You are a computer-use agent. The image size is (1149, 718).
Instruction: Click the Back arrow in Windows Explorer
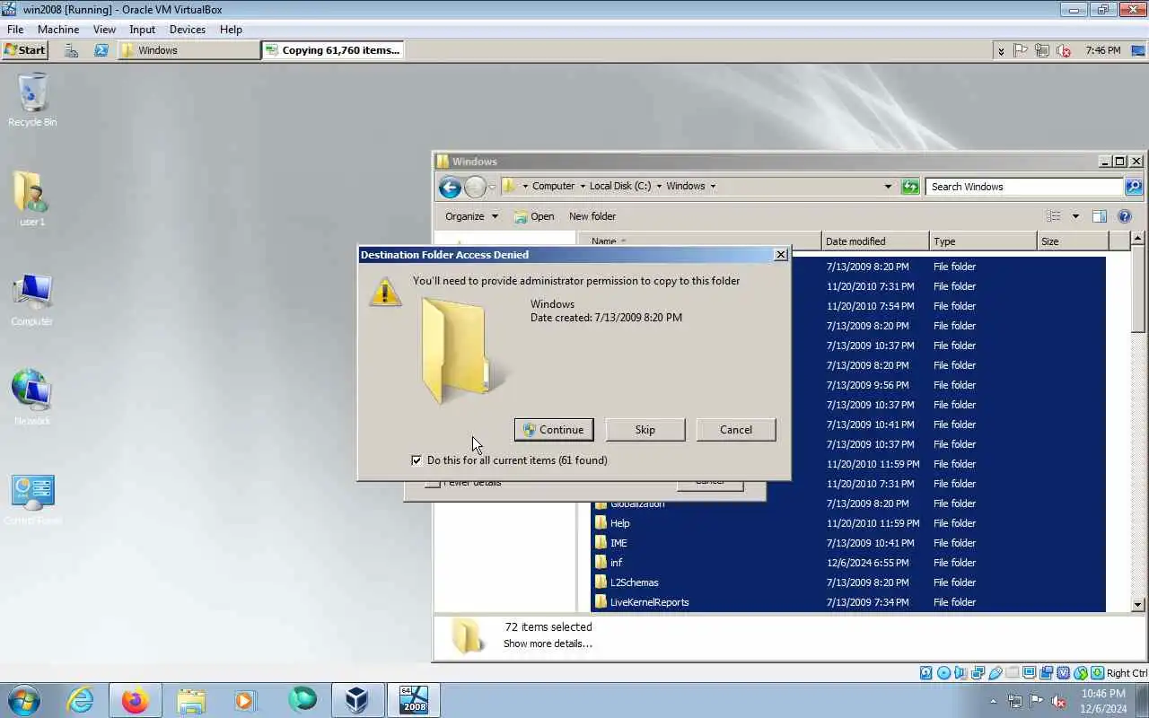point(450,187)
